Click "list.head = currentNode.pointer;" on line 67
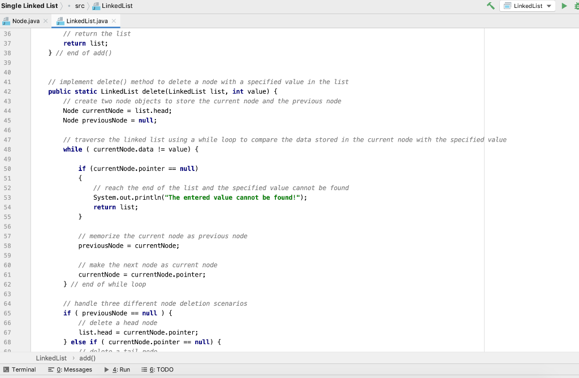Image resolution: width=579 pixels, height=378 pixels. point(139,332)
